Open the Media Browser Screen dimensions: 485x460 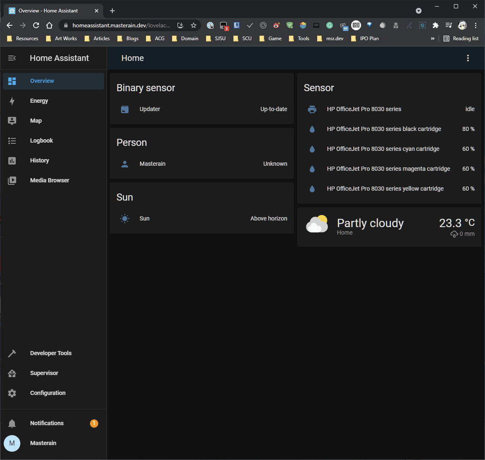click(49, 180)
